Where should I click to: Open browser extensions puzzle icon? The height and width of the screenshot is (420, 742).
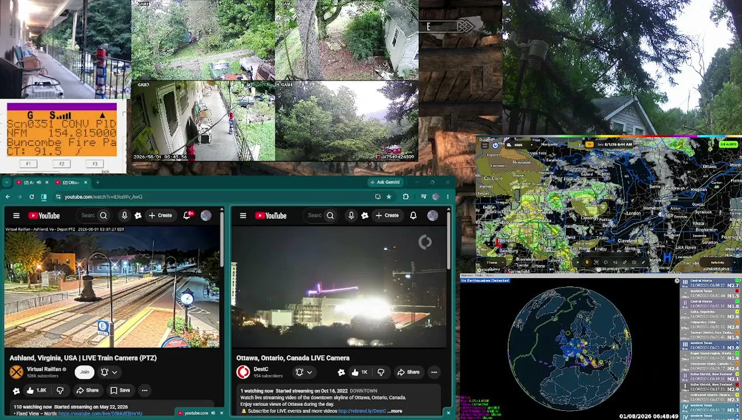pos(405,197)
